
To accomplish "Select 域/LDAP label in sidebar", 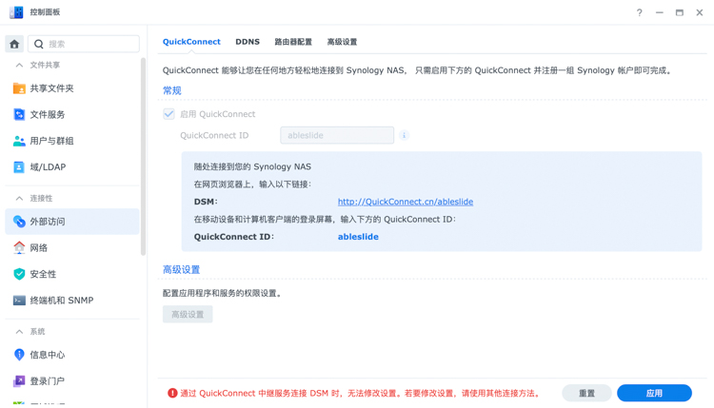I will [x=48, y=167].
